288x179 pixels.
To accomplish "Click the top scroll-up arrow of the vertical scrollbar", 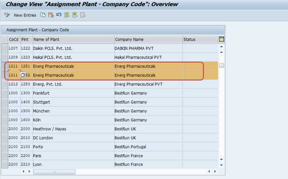I will 221,47.
